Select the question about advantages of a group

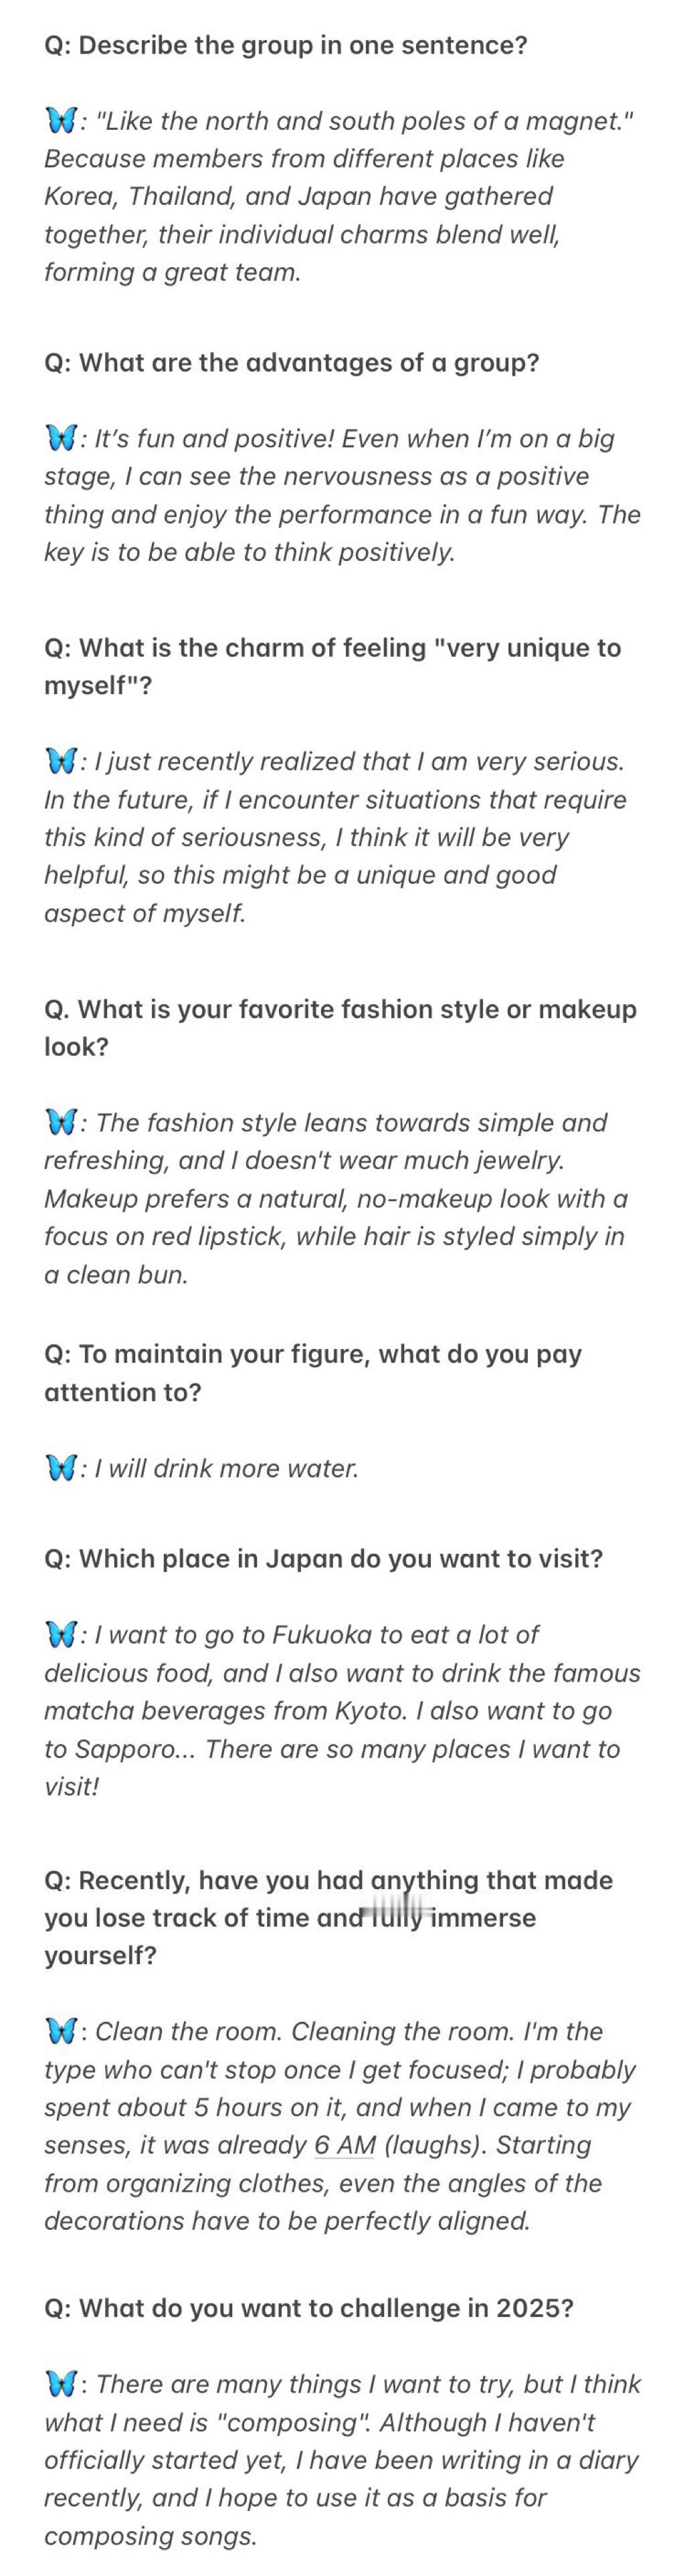[292, 363]
